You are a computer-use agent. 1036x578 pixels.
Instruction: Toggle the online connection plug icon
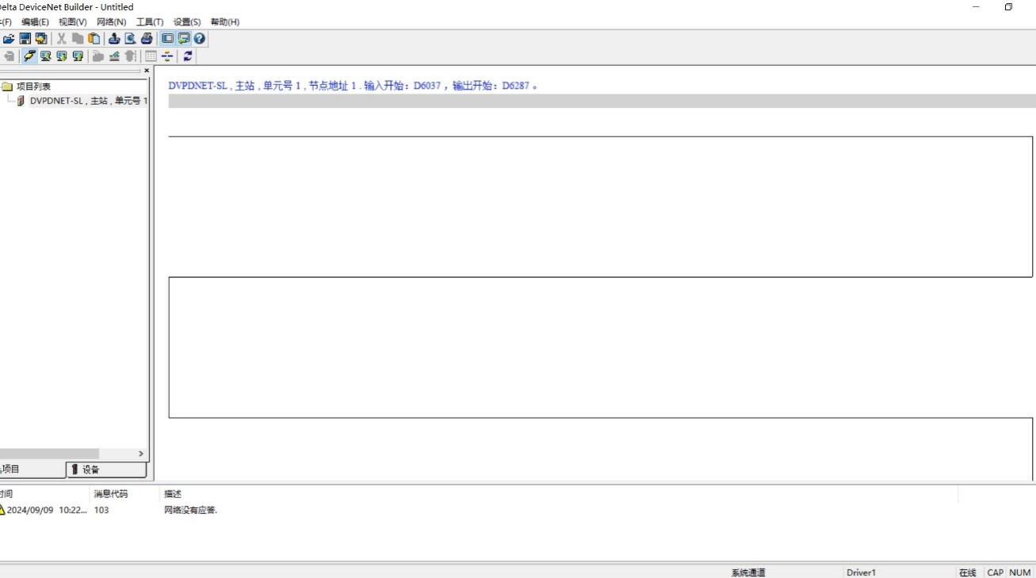[x=29, y=56]
